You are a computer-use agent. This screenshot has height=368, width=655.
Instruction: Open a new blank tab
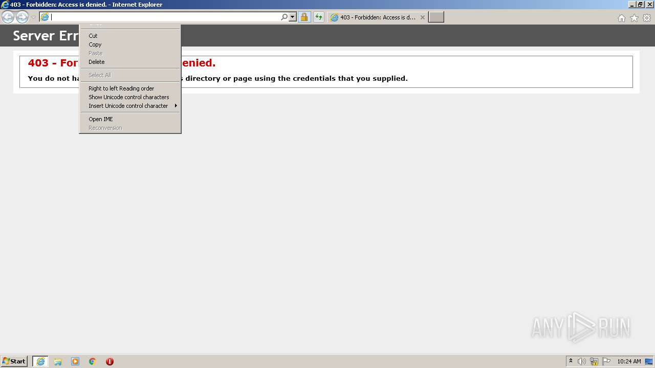coord(436,17)
